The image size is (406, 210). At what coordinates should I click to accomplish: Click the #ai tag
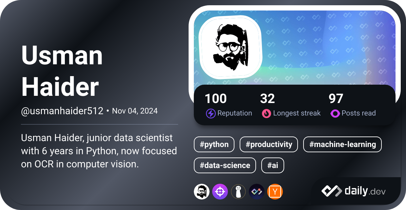272,165
